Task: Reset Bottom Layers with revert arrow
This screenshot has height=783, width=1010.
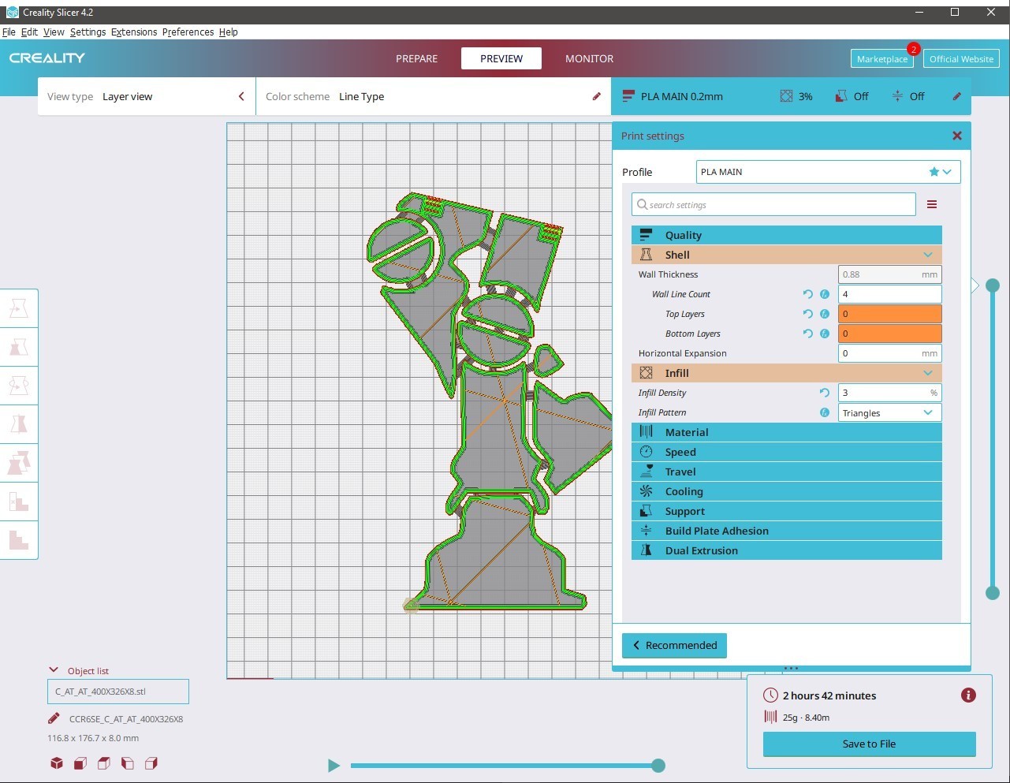Action: (807, 334)
